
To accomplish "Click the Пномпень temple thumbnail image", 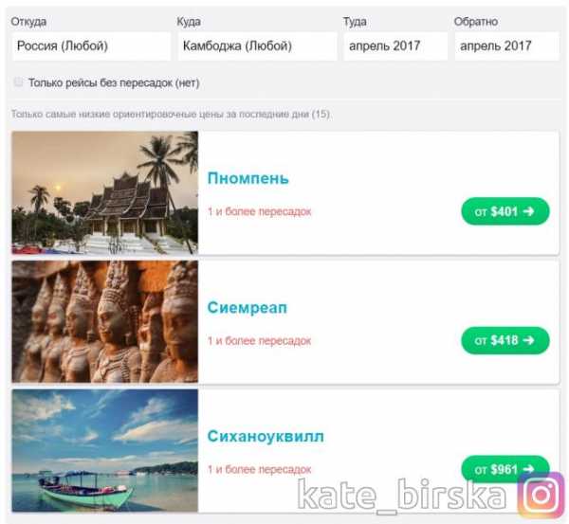I will [x=105, y=192].
